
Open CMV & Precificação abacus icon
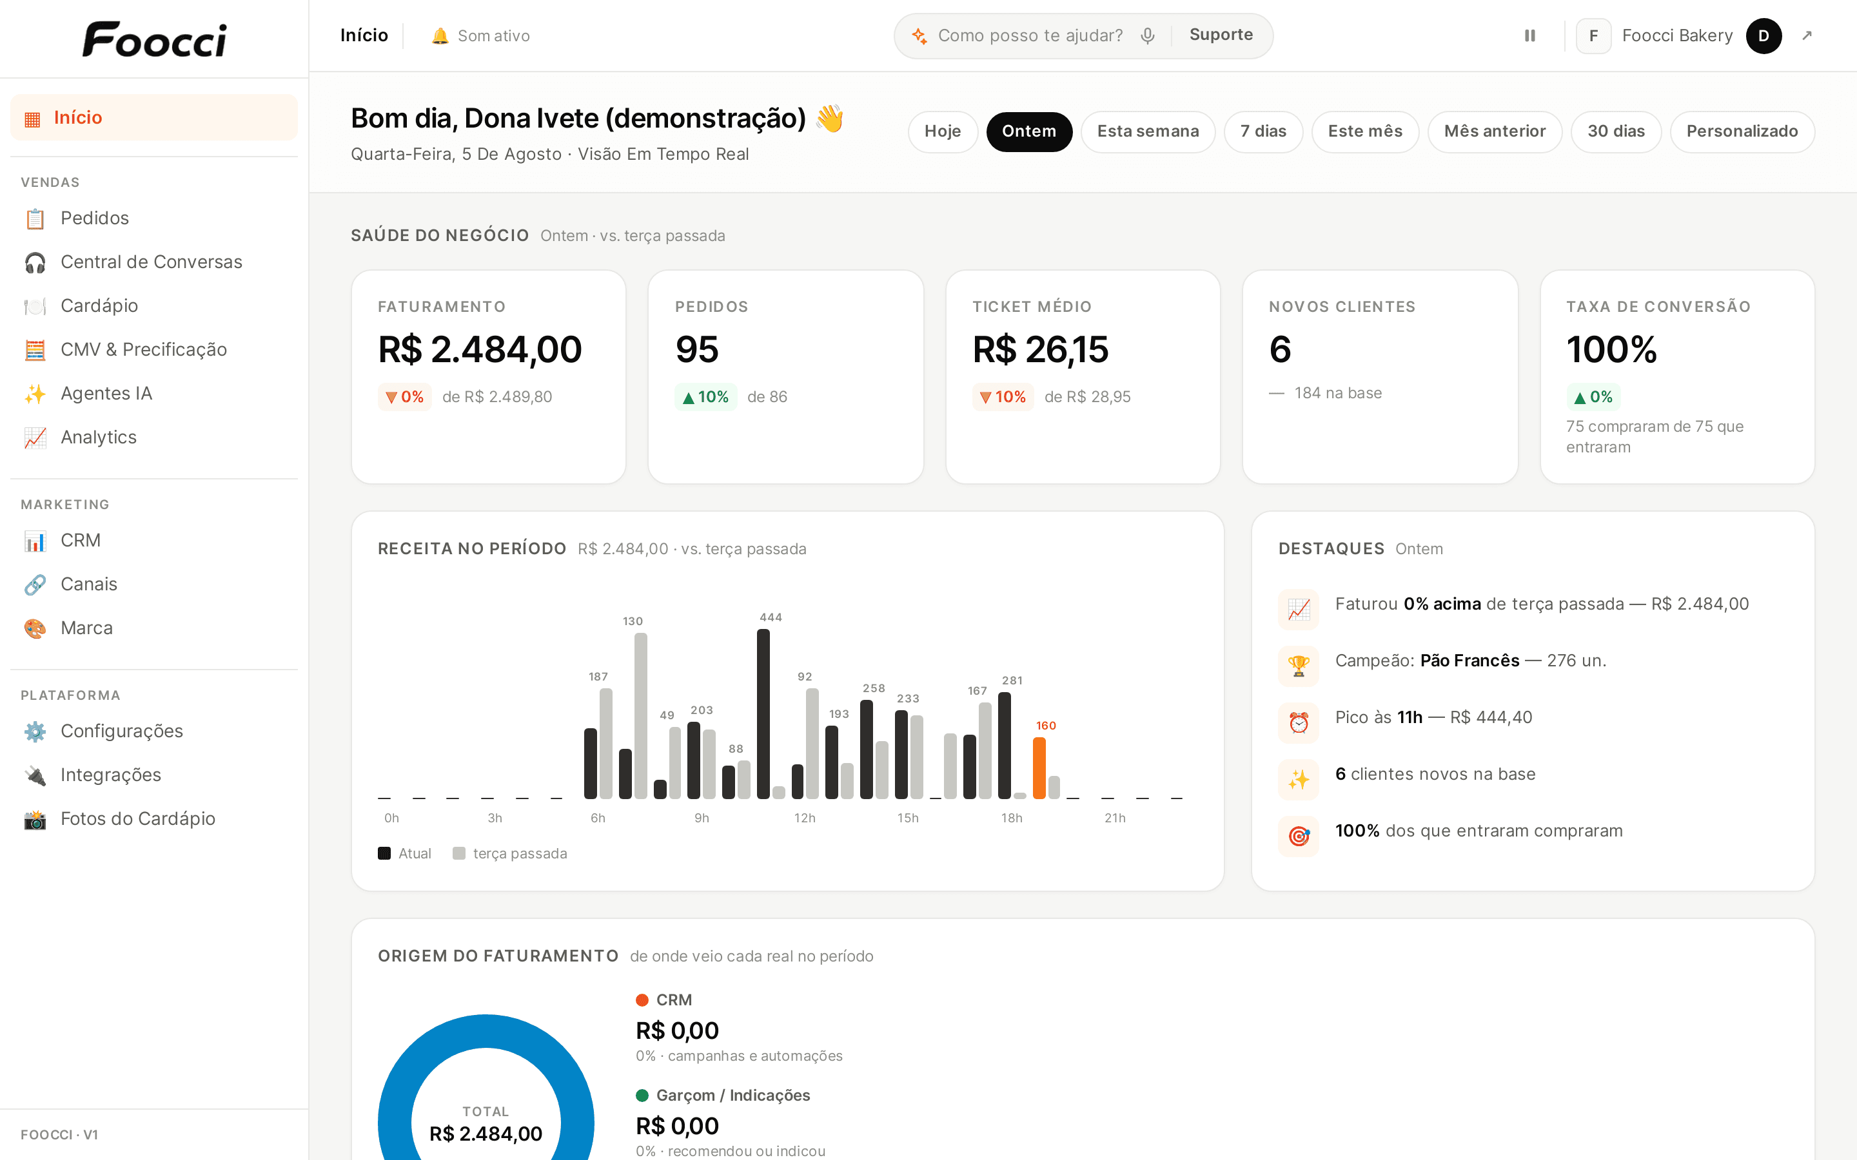(35, 350)
